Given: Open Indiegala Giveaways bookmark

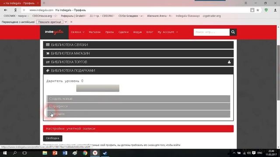Looking at the screenshot, I should coord(188,16).
